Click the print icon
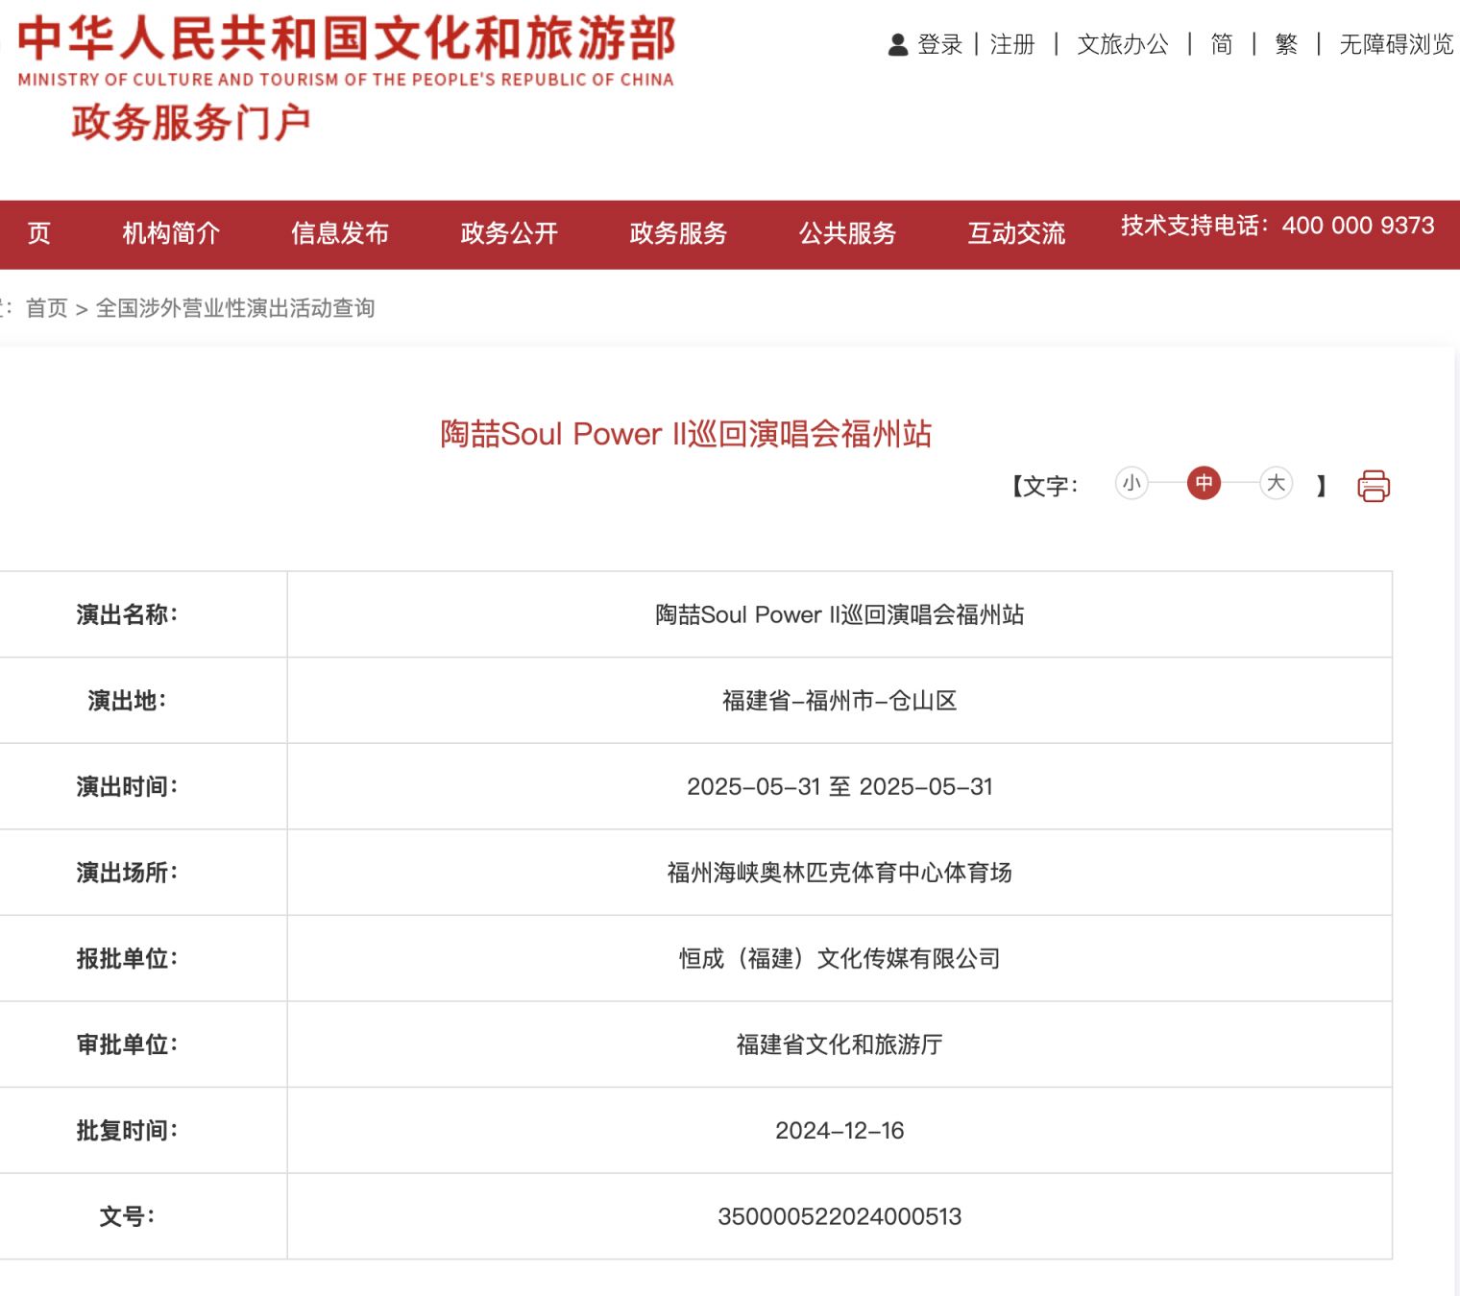 point(1373,486)
